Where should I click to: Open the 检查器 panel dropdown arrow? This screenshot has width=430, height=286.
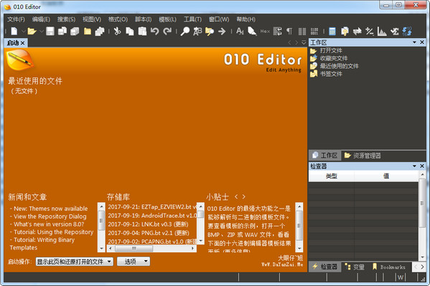414,166
